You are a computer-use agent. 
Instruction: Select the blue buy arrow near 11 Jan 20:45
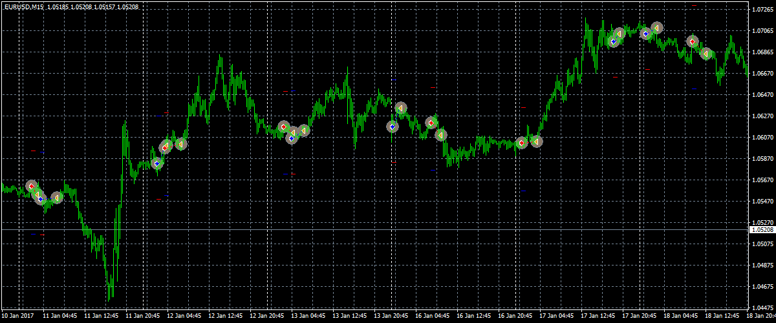pyautogui.click(x=156, y=163)
